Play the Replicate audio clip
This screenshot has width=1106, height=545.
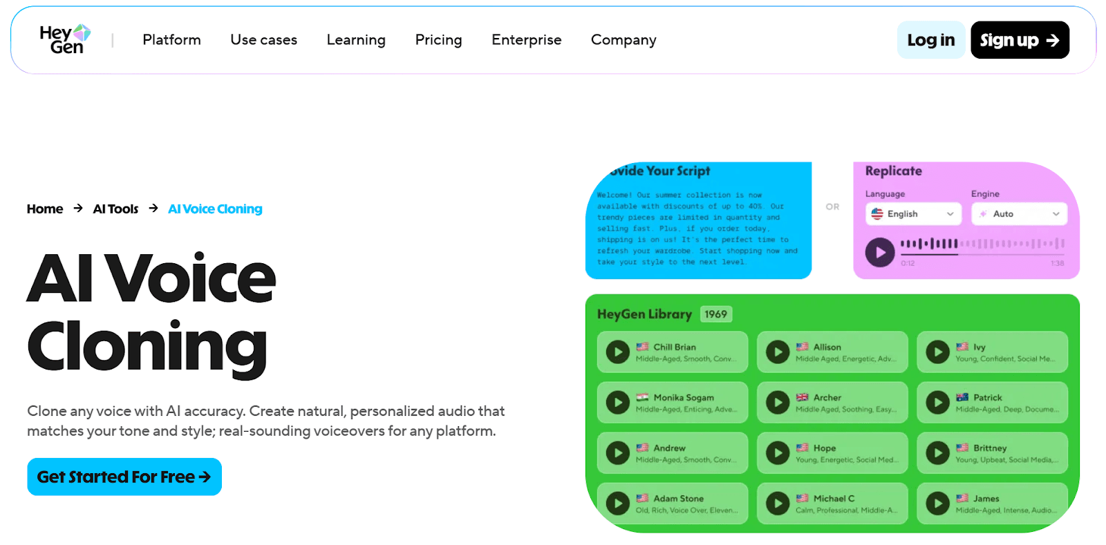[x=880, y=253]
